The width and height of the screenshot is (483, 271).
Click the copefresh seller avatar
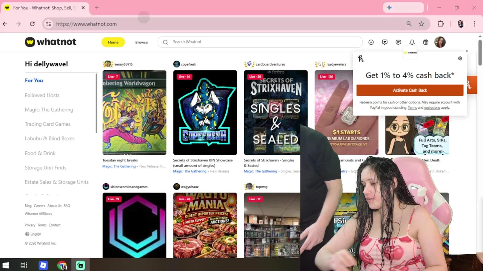(177, 64)
